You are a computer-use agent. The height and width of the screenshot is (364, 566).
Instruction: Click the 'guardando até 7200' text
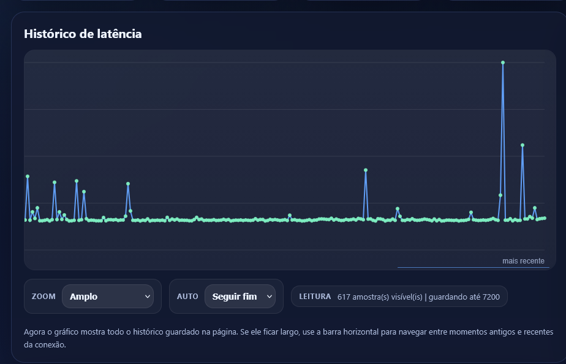(464, 297)
